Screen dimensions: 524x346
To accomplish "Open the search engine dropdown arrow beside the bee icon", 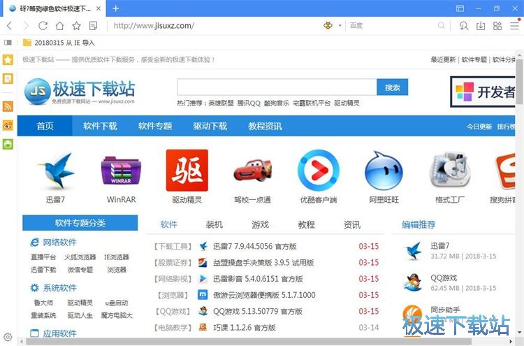I will (340, 26).
